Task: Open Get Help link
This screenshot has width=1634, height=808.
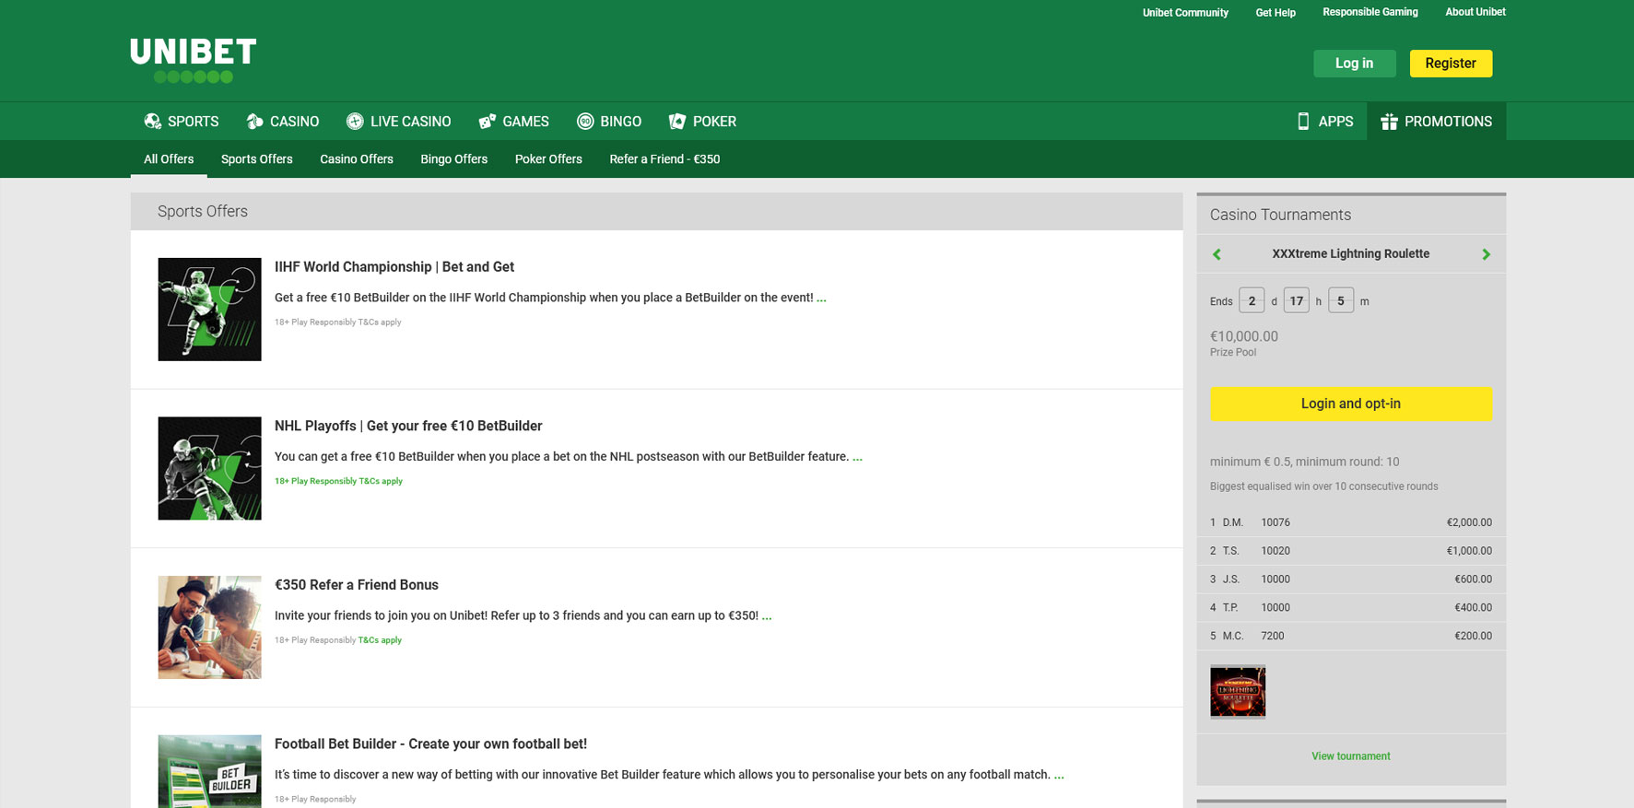Action: 1275,13
